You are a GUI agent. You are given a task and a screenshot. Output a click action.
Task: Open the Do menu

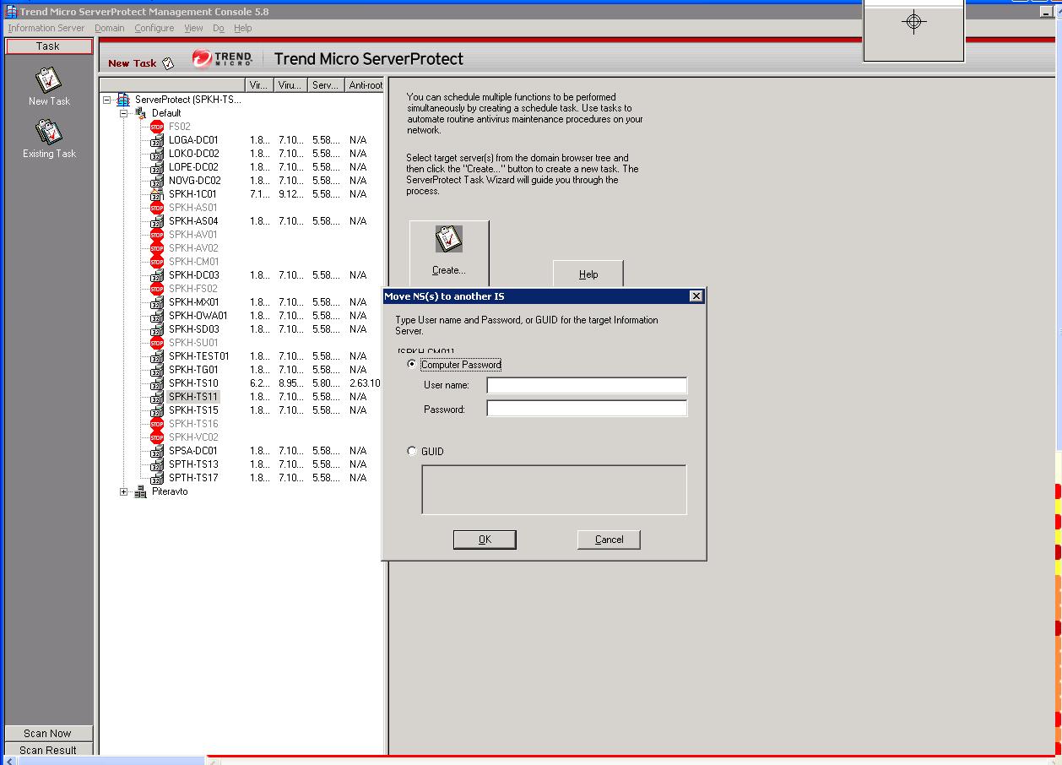click(219, 28)
